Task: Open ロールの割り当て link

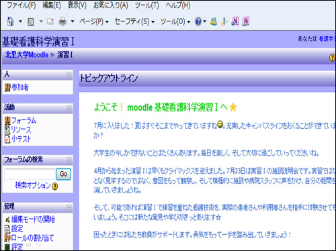Action: (33, 238)
